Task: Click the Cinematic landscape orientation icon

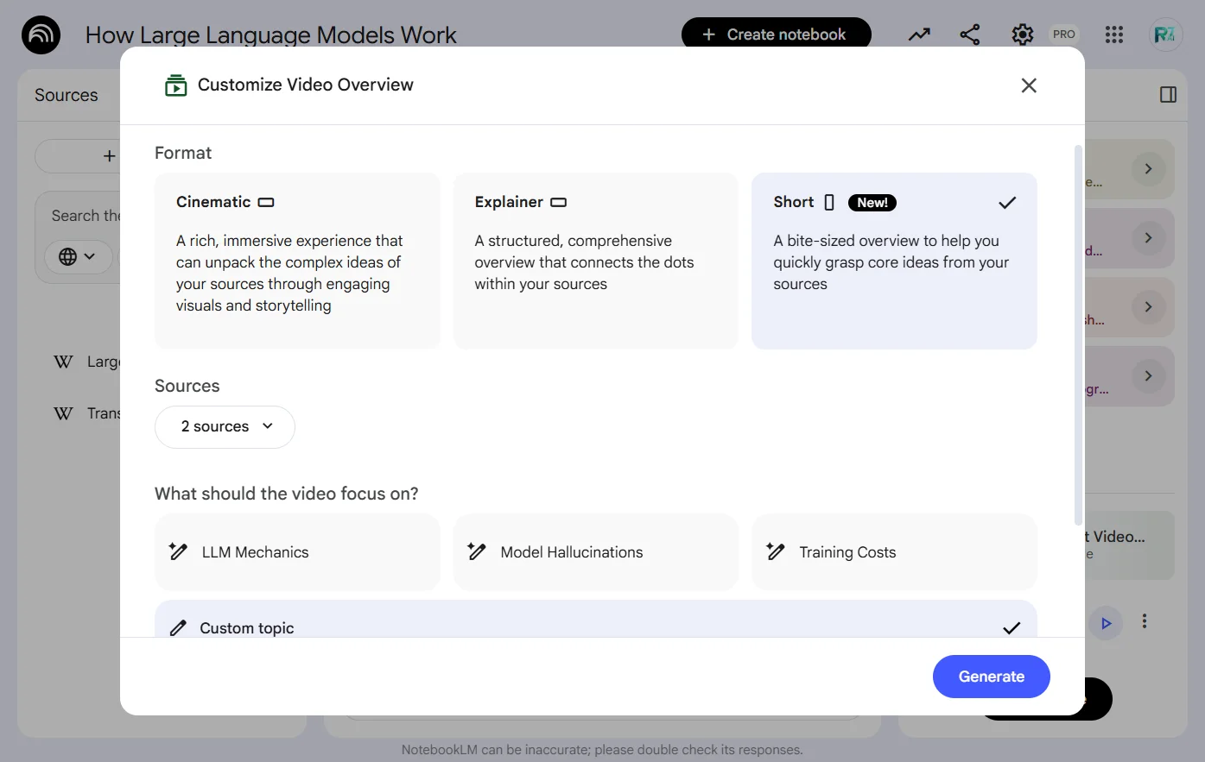Action: click(266, 202)
